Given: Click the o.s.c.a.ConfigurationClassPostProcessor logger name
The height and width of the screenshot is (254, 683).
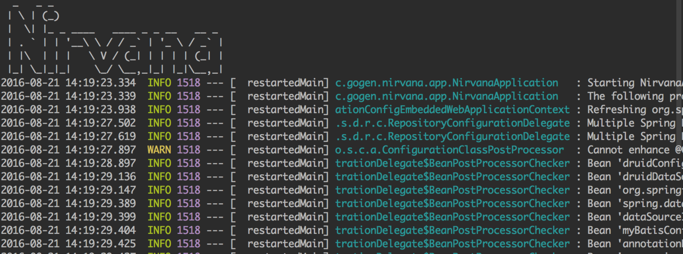Looking at the screenshot, I should 449,150.
